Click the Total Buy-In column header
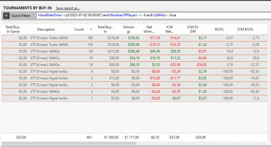Viewport: 271px width, 147px height. [x=105, y=29]
